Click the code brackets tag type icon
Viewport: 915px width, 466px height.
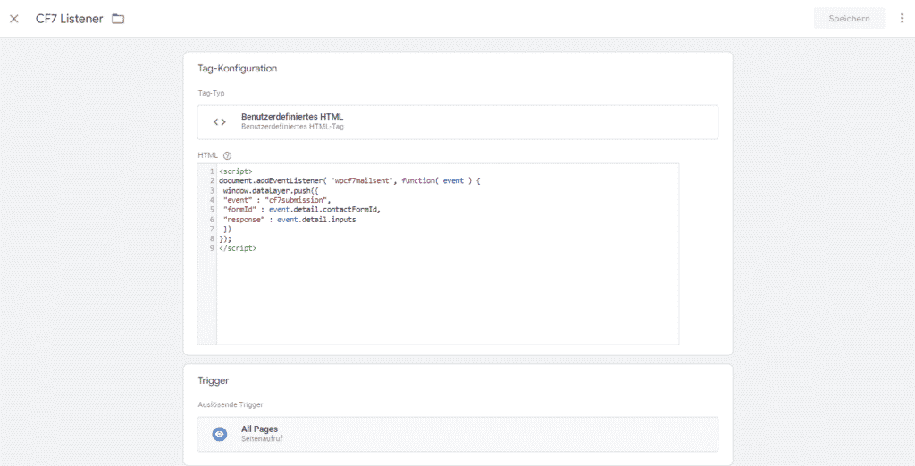pos(220,122)
